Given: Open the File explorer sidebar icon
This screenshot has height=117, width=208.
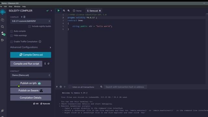Looking at the screenshot, I should 2,20.
